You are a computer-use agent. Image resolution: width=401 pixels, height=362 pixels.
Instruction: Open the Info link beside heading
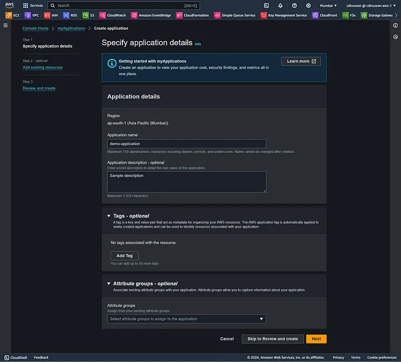(x=198, y=44)
